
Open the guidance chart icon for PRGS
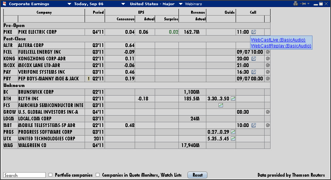tap(233, 132)
